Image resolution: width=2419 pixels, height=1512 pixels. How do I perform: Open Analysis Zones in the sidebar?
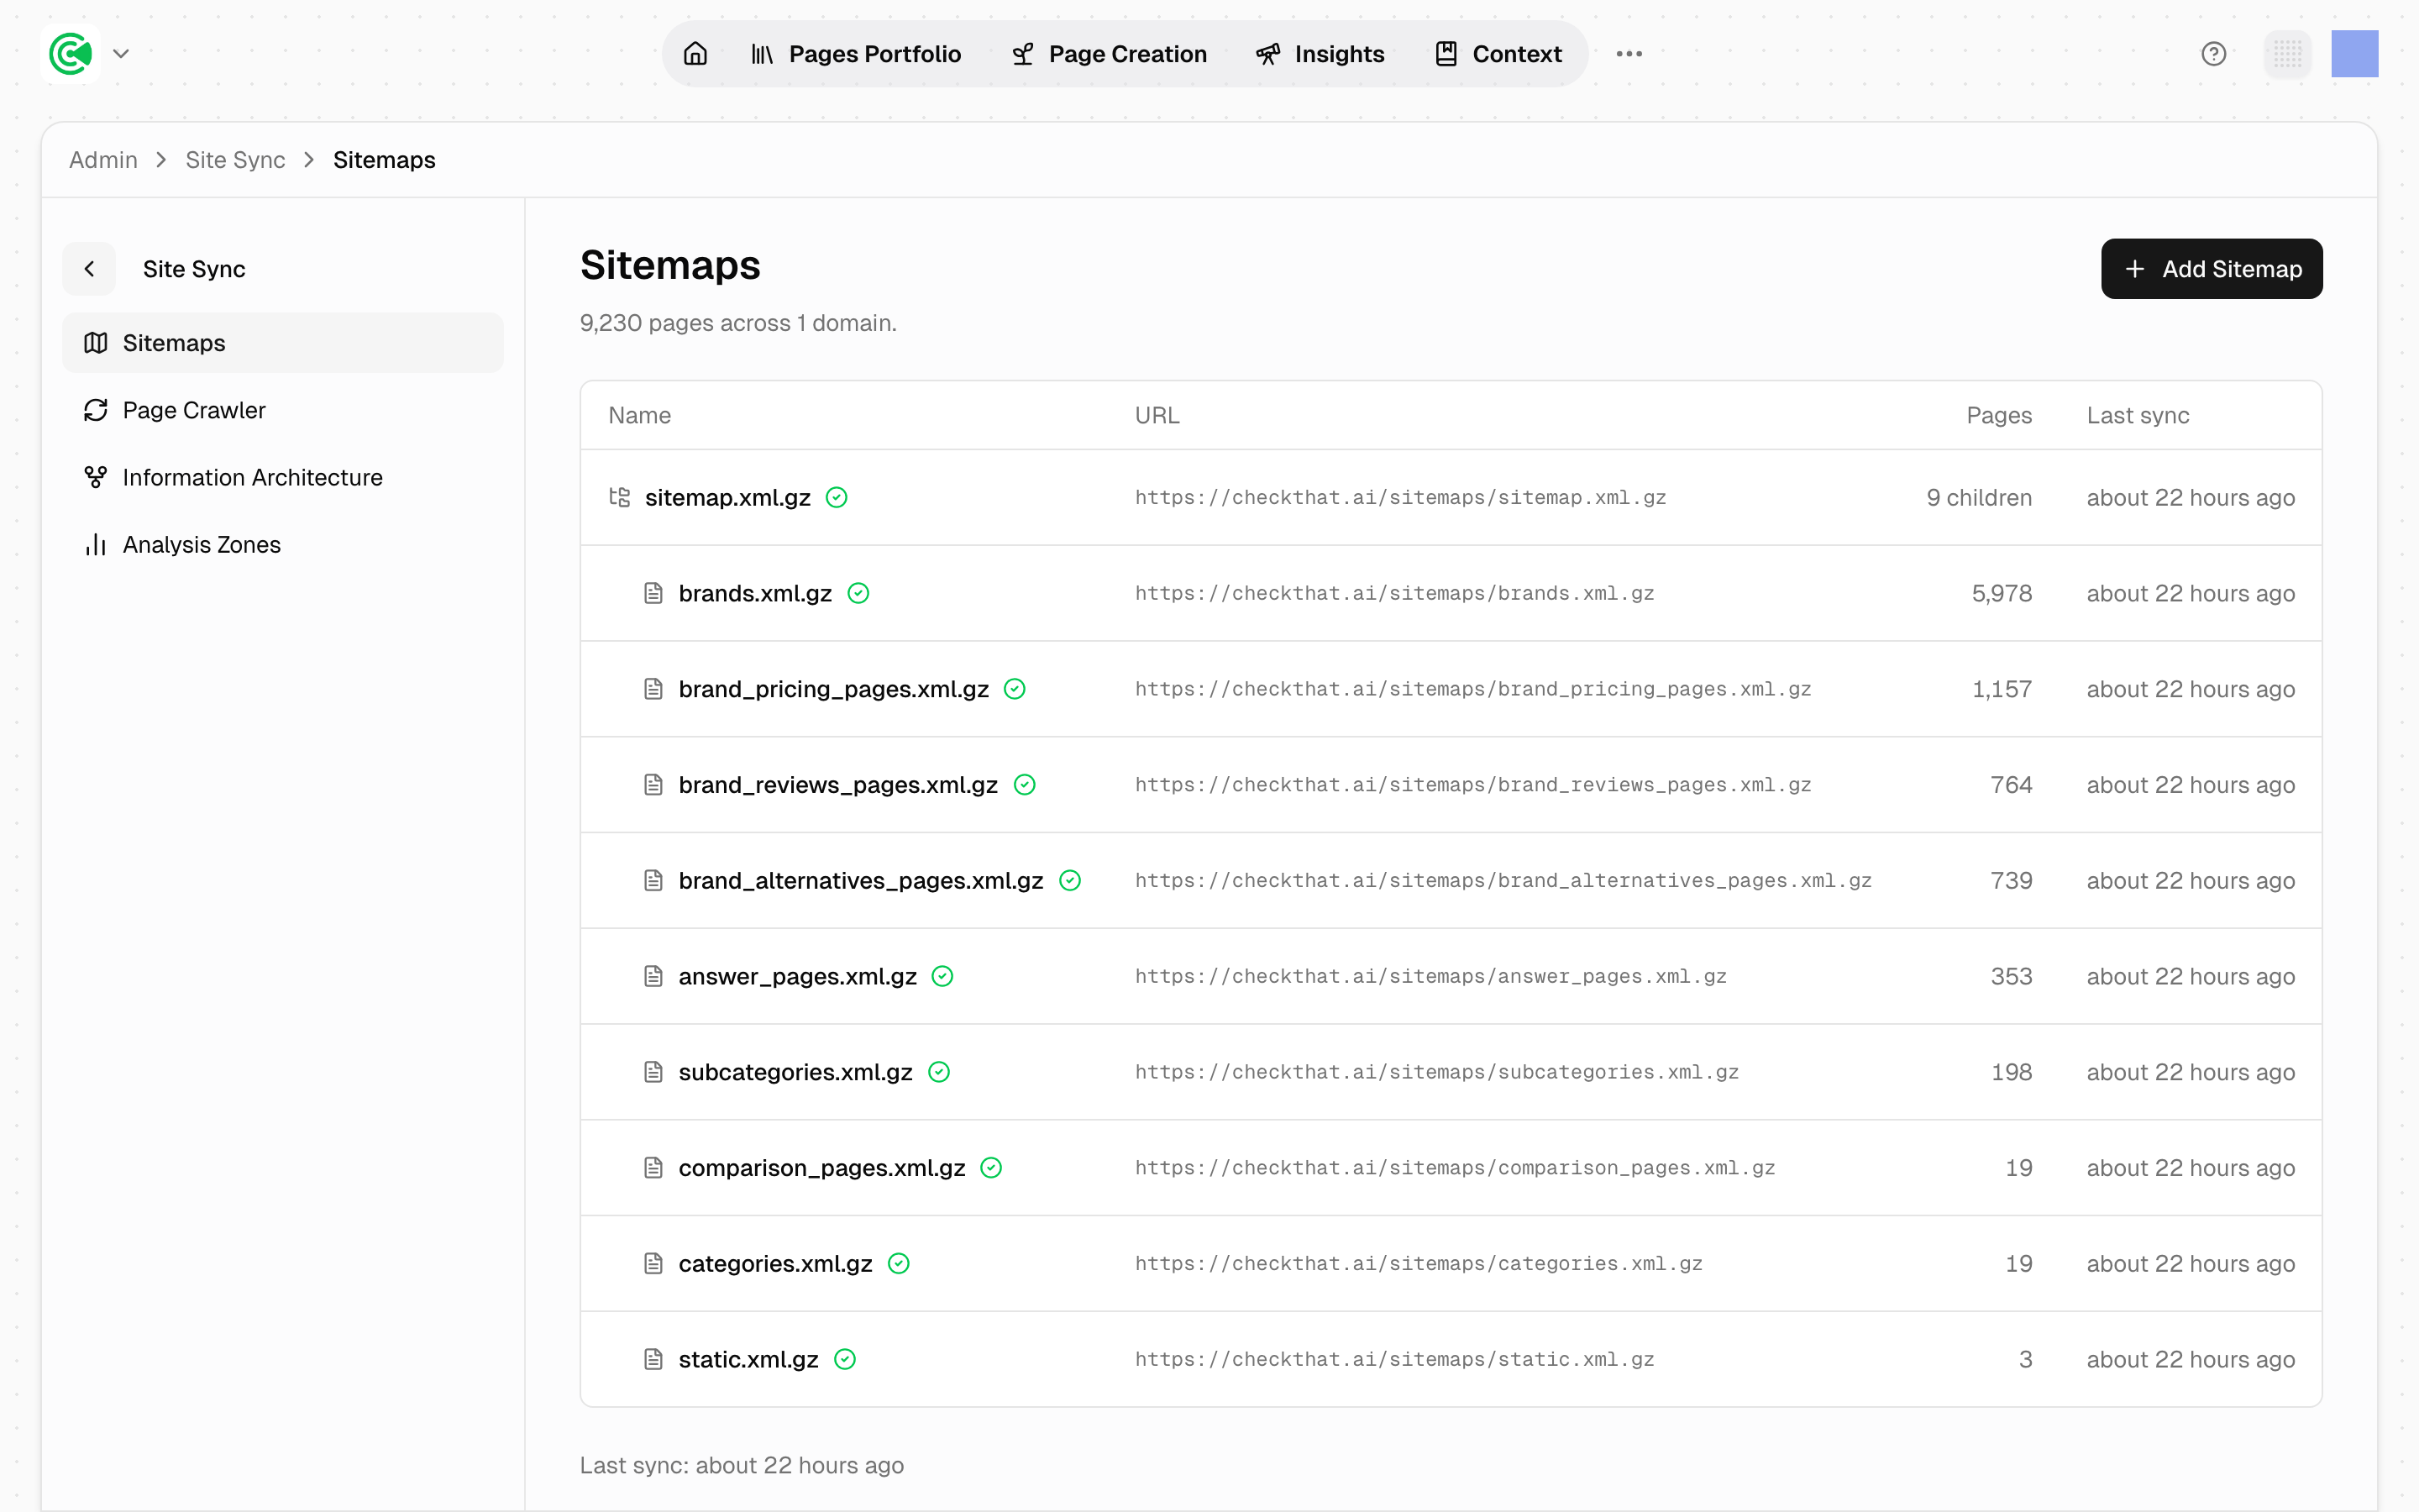283,544
